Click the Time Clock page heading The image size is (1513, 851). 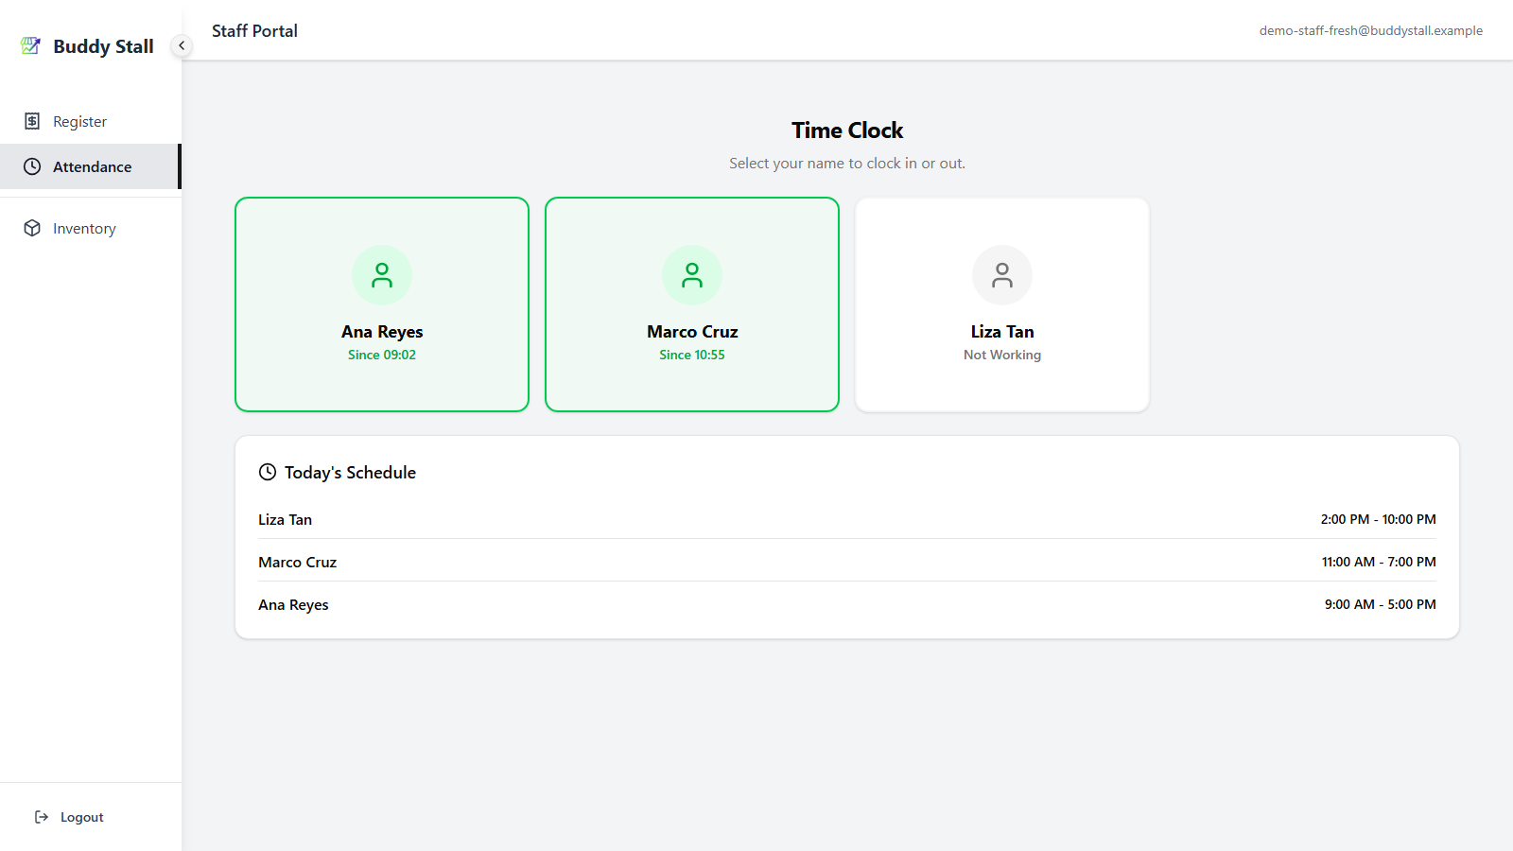(x=847, y=130)
